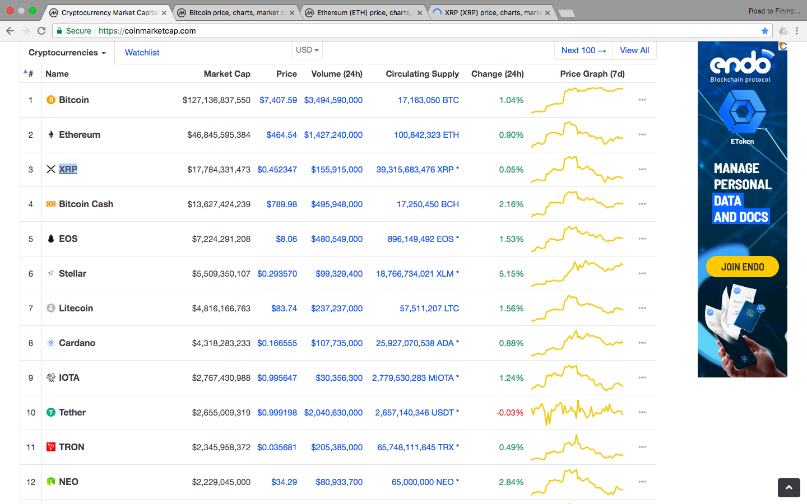Open the Cardano coin name link
The width and height of the screenshot is (807, 504).
tap(77, 343)
